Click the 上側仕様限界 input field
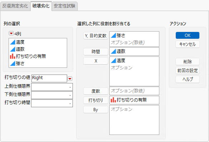Image resolution: width=209 pixels, height=142 pixels. point(52,87)
